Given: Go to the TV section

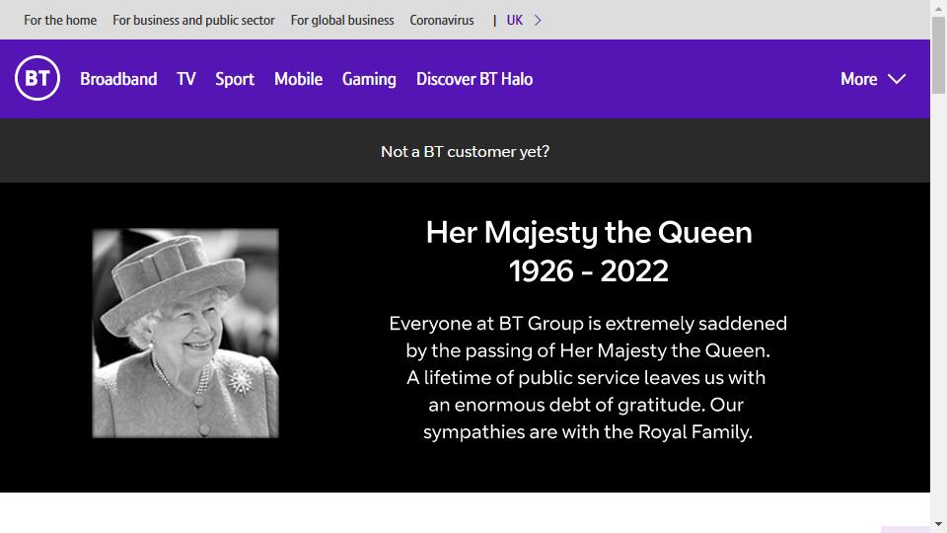Looking at the screenshot, I should tap(186, 79).
